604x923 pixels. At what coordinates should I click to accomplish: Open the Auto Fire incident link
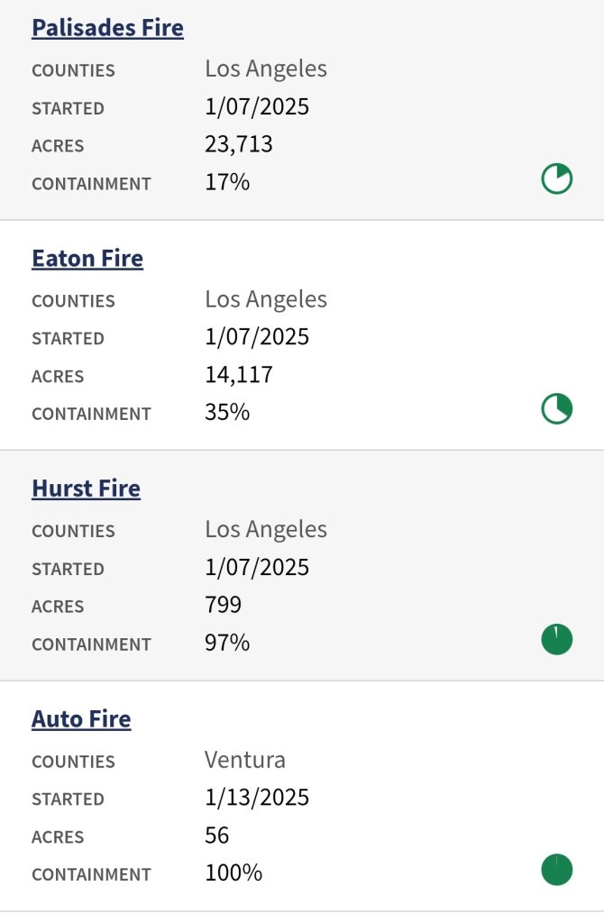81,719
